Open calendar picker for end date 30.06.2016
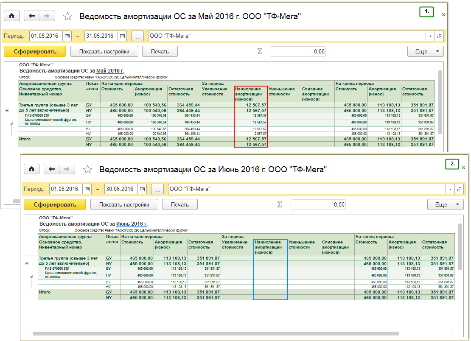Image resolution: width=471 pixels, height=341 pixels. click(x=143, y=189)
